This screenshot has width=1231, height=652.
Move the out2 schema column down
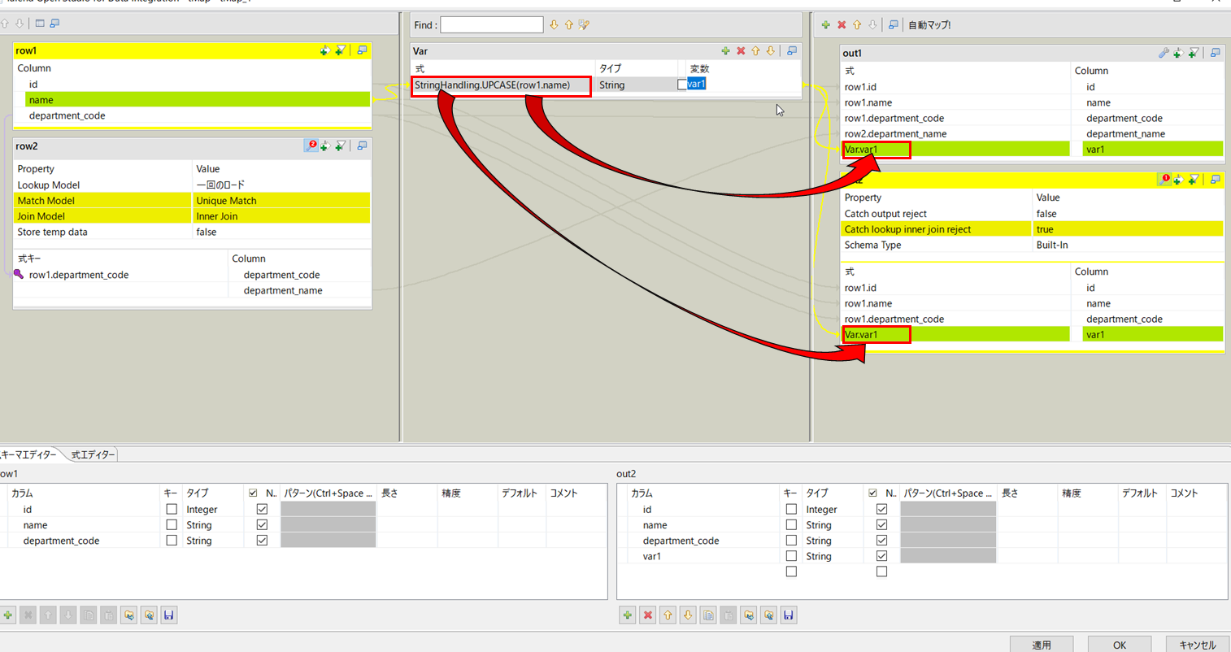(x=688, y=615)
